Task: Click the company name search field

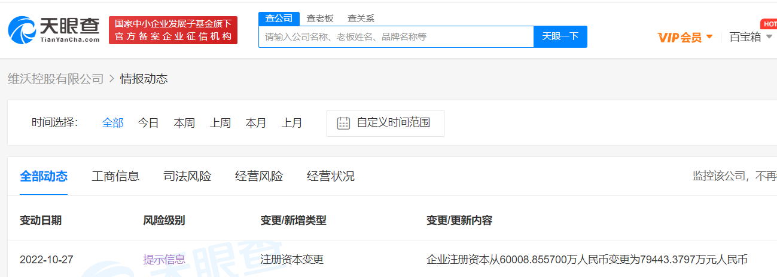Action: 396,37
